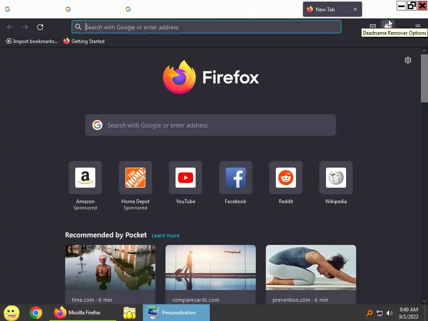Viewport: 428px width, 321px height.
Task: Open the Deadname Remover extension button
Action: 387,25
